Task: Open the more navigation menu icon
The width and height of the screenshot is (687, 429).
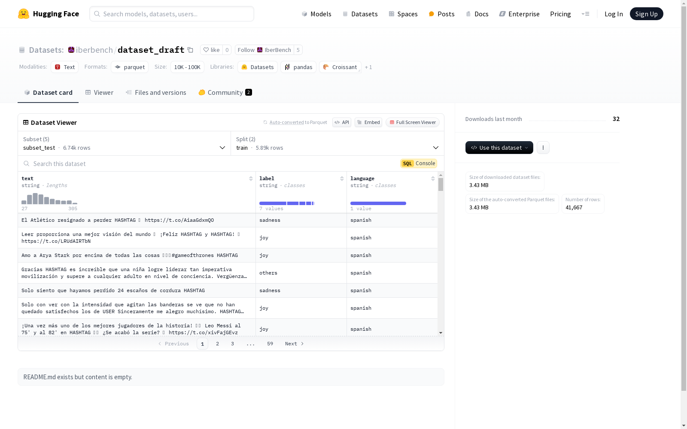Action: [585, 14]
